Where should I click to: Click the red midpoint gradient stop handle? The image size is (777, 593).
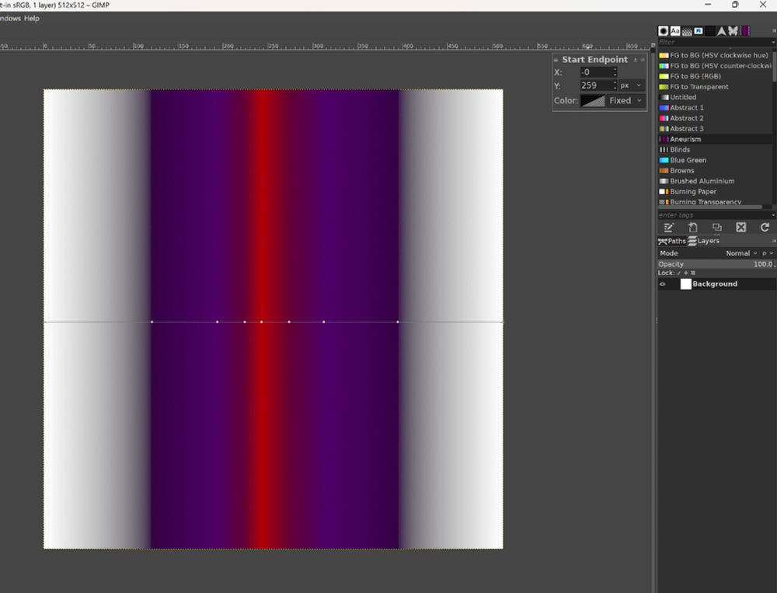pos(262,322)
